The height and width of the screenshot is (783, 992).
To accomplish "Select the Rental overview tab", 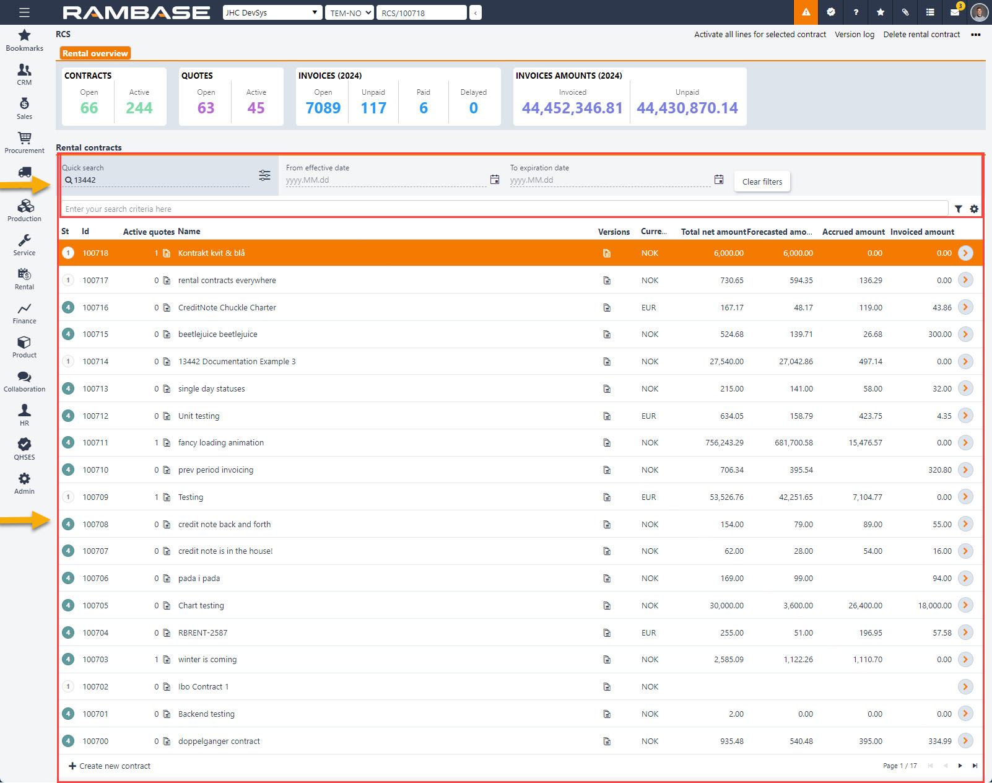I will click(95, 53).
